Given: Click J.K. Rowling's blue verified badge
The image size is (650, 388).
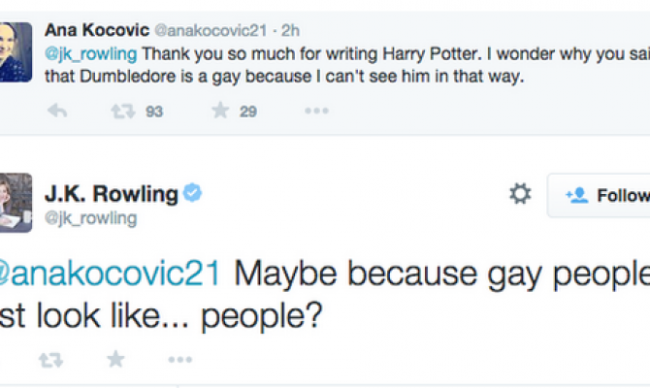Looking at the screenshot, I should coord(192,194).
